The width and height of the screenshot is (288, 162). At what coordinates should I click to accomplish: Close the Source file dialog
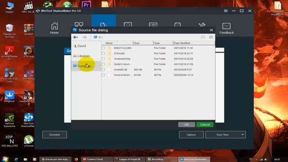211,30
